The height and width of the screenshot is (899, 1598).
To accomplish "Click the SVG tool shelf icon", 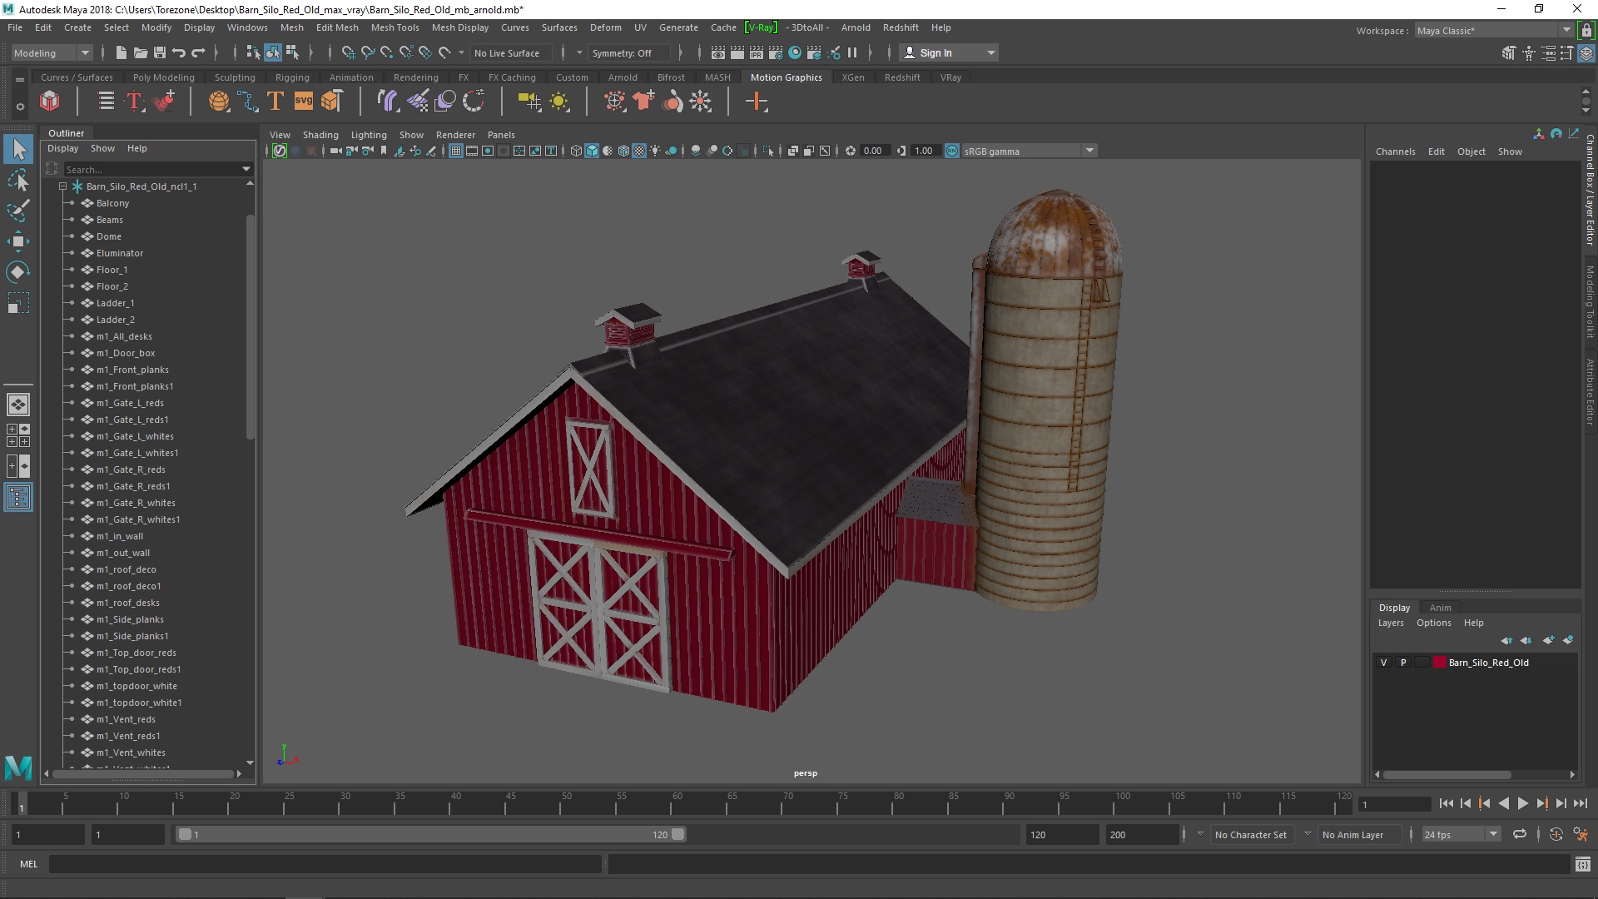I will (304, 102).
